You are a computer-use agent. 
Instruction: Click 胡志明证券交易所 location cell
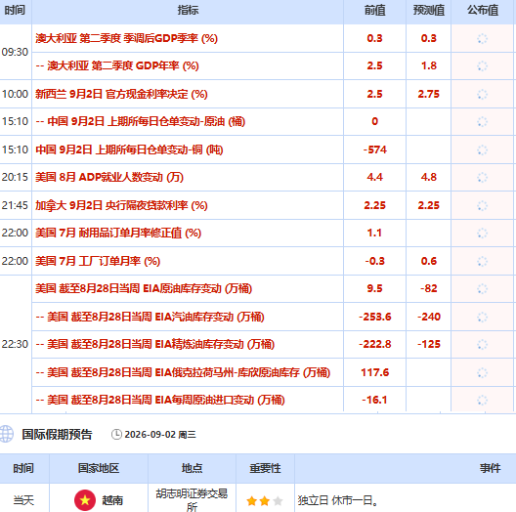192,500
